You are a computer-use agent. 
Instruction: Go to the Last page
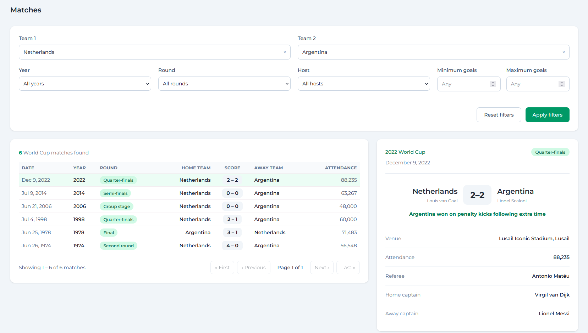tap(348, 267)
